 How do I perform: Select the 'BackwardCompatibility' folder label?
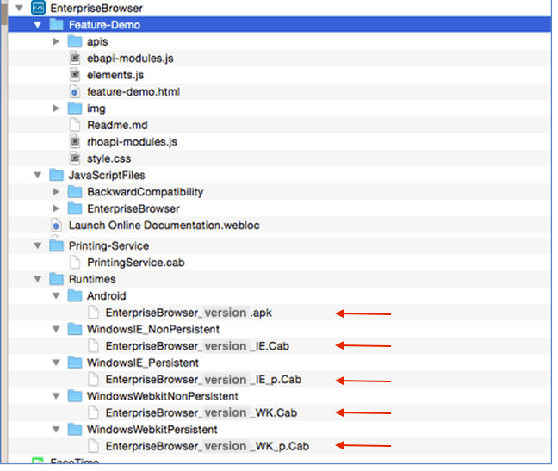pos(146,192)
